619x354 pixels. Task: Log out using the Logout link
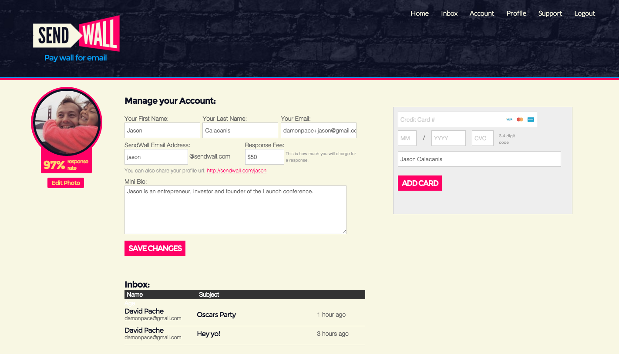coord(585,13)
